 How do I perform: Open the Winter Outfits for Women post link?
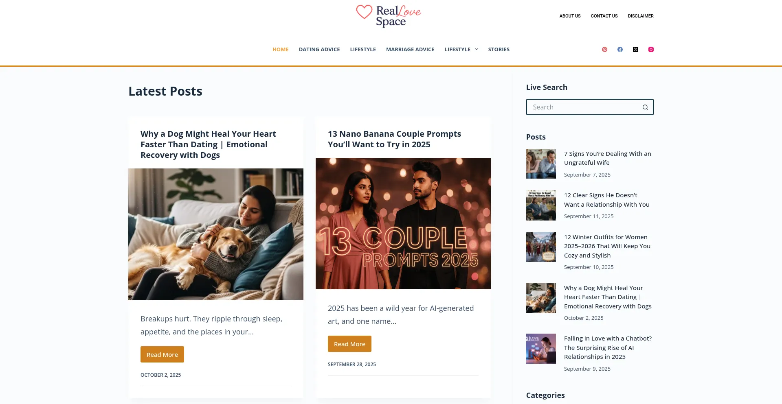pyautogui.click(x=607, y=246)
